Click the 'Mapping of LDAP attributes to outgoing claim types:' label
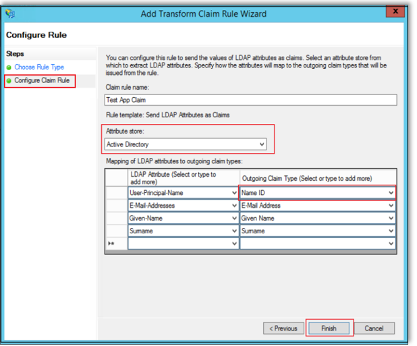This screenshot has height=346, width=417. (x=174, y=161)
